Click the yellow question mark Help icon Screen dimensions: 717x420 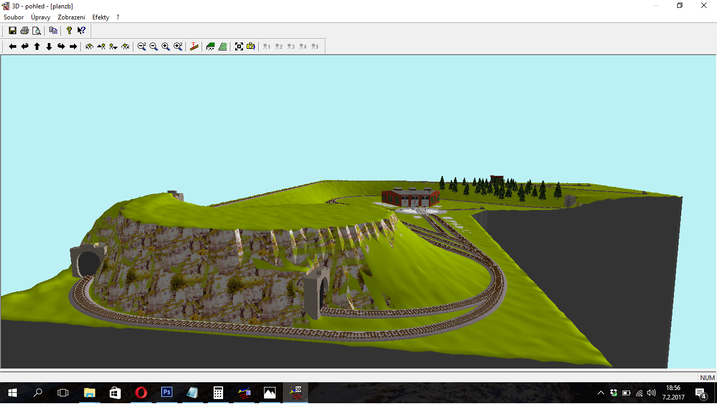69,30
